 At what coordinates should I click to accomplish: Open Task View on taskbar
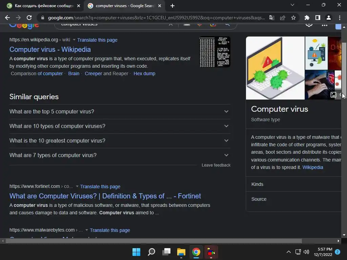click(166, 252)
